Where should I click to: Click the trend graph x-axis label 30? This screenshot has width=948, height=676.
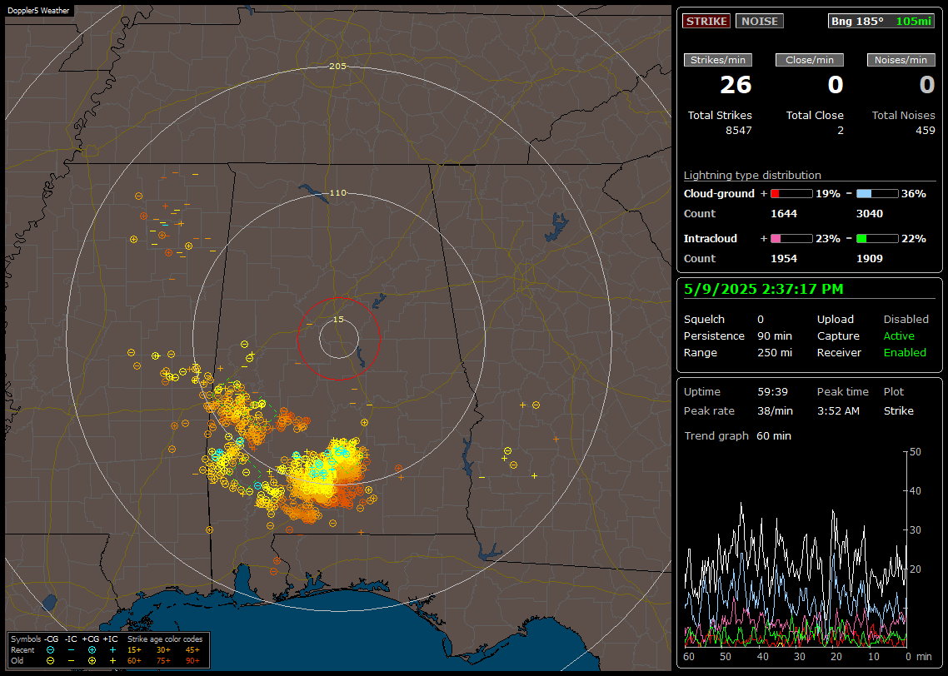coord(800,657)
